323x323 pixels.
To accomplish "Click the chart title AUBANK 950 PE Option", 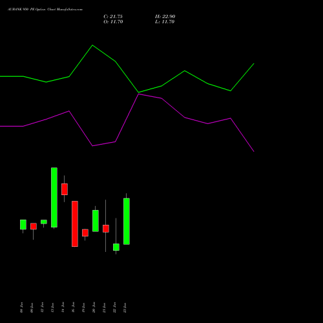I will (x=26, y=10).
